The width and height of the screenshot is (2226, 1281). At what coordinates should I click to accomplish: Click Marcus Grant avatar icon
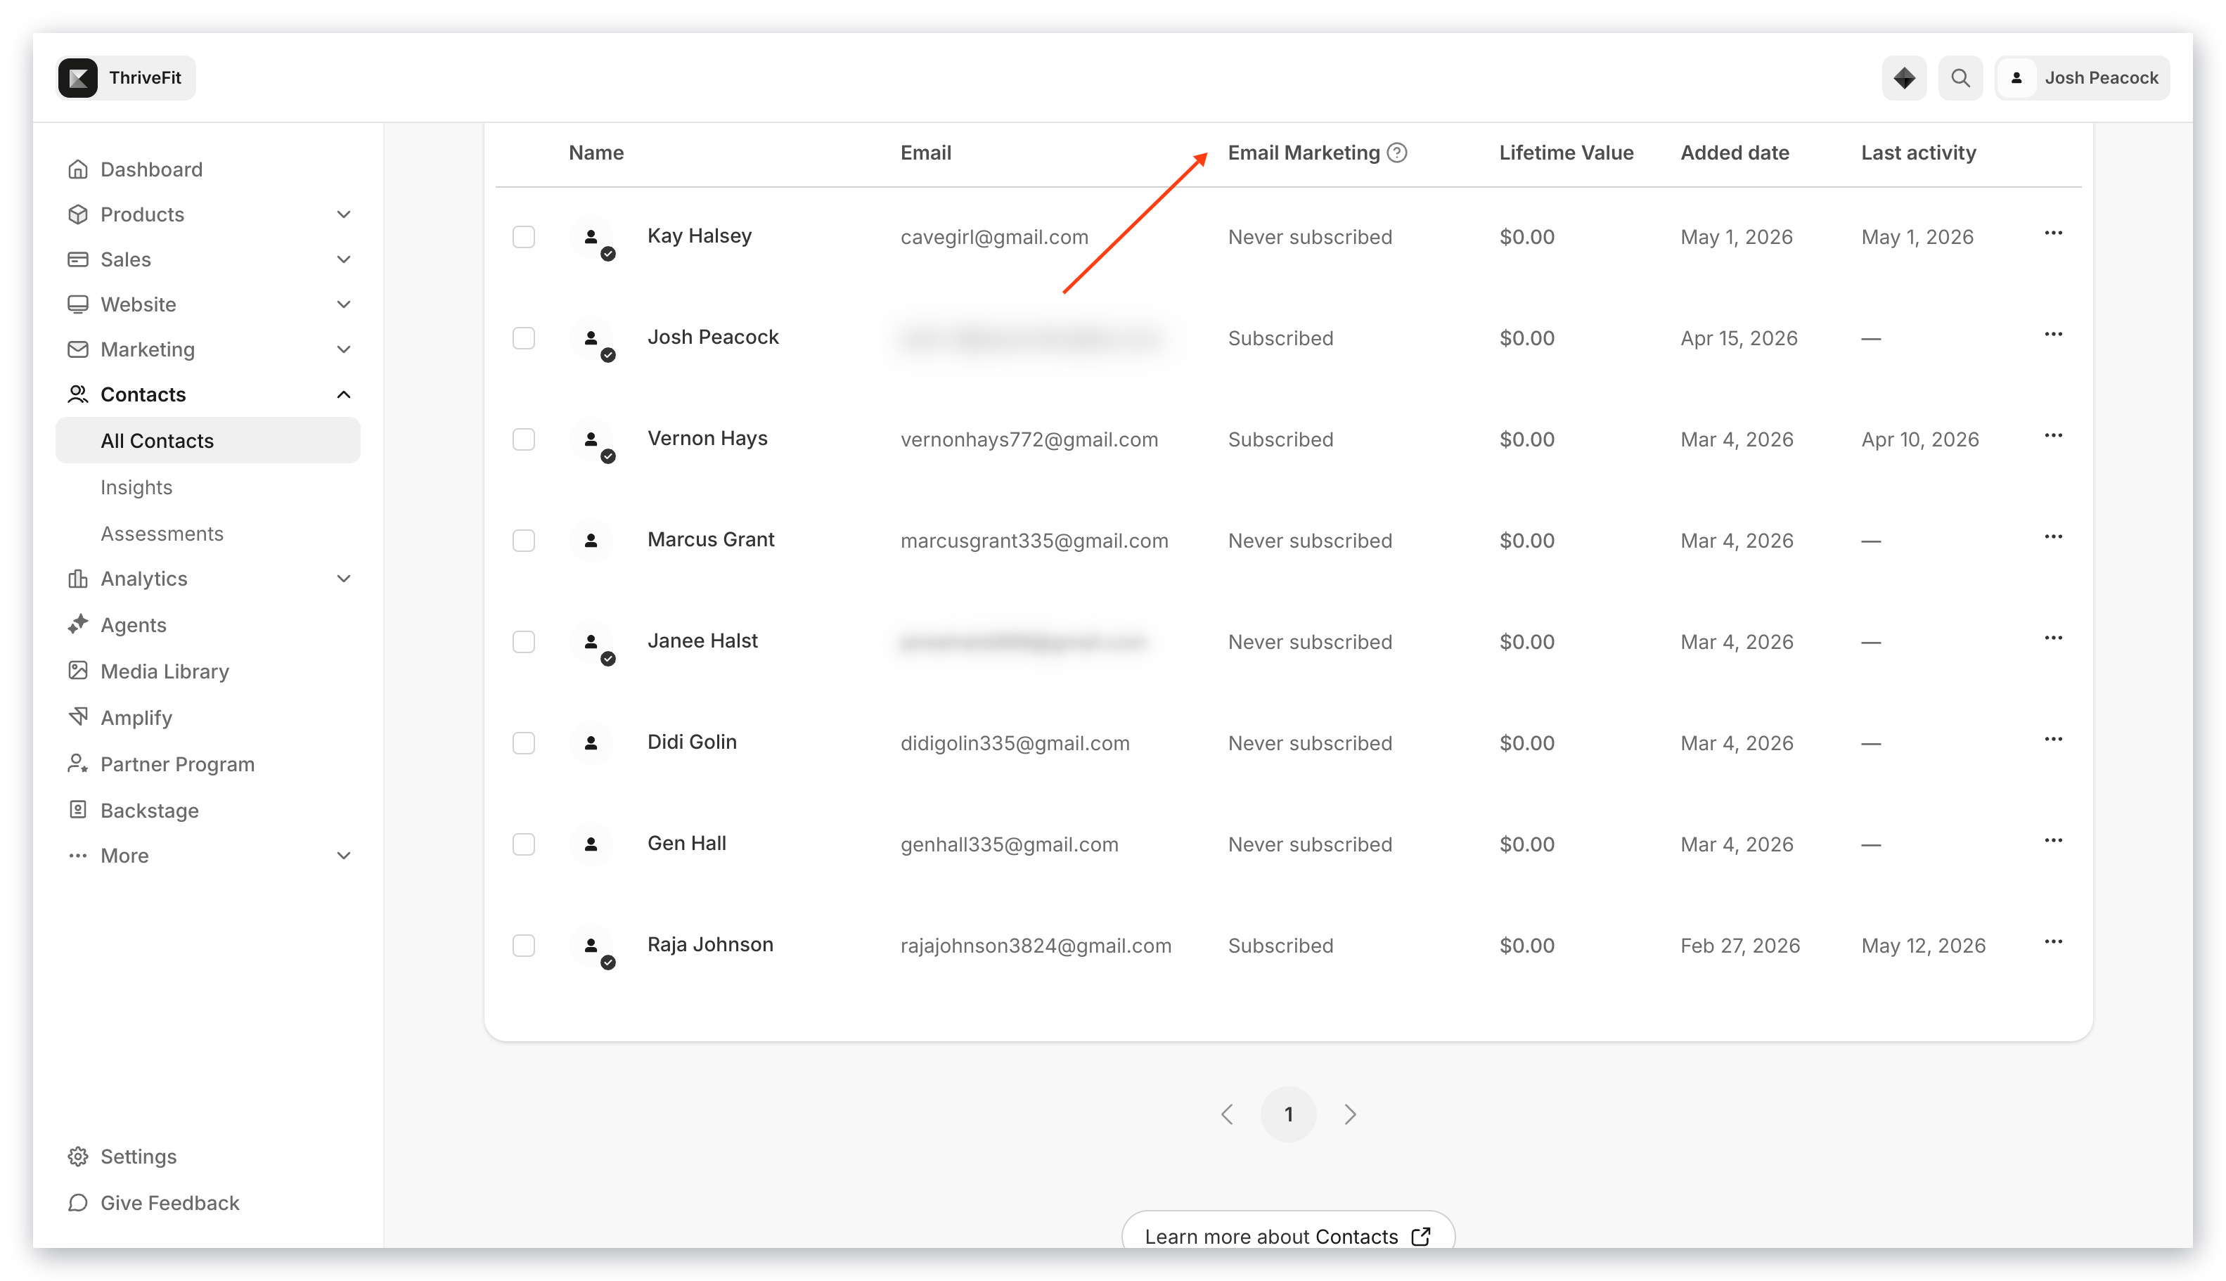pos(591,540)
